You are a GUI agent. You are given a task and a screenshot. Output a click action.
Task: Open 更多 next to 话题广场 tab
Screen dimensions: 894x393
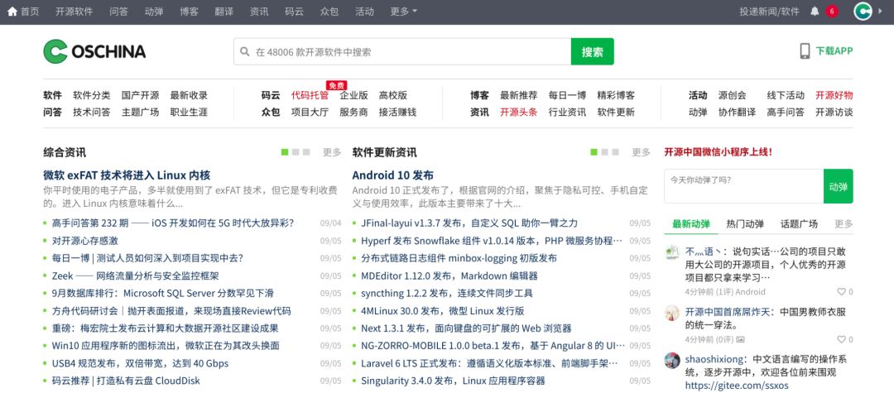pos(844,224)
